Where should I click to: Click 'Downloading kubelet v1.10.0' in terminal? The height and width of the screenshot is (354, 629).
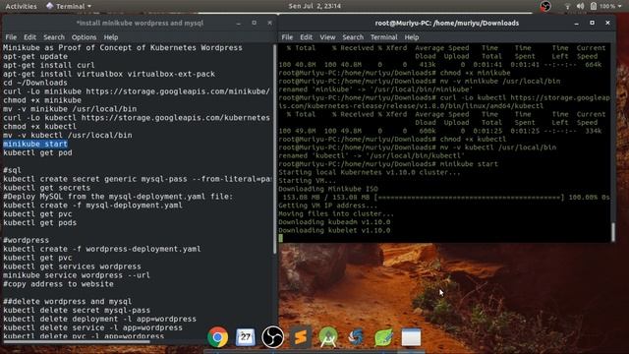tap(334, 230)
